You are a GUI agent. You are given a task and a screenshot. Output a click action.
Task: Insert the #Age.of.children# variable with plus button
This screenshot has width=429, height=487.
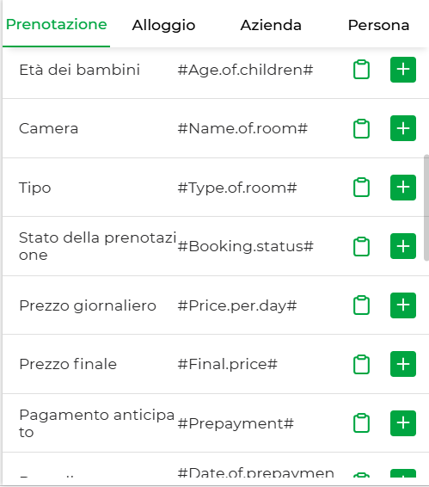(403, 70)
